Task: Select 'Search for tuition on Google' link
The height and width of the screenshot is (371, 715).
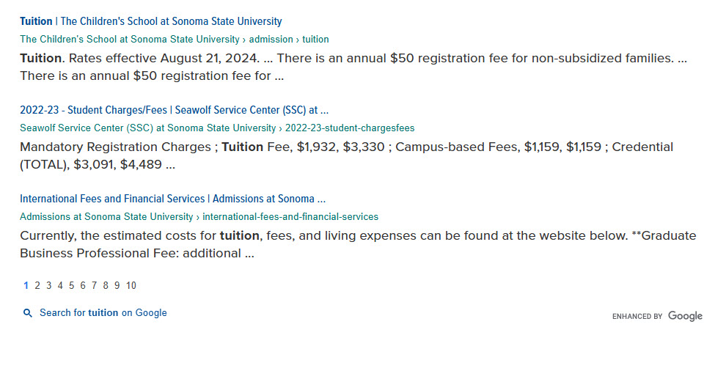Action: (x=103, y=312)
